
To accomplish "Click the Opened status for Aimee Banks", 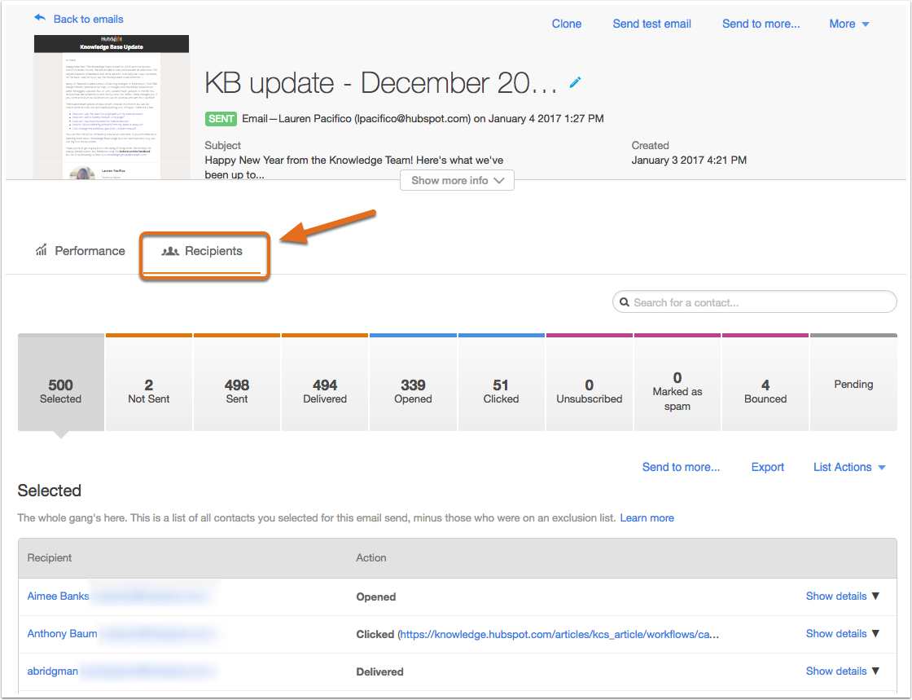I will (x=375, y=597).
